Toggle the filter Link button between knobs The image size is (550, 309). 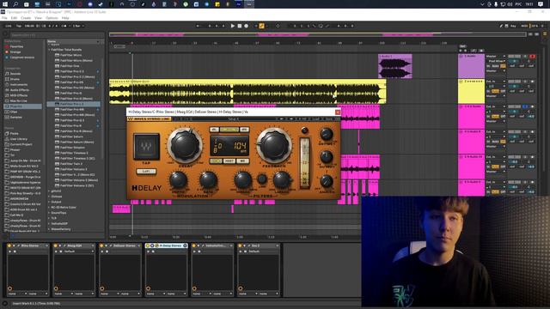tap(261, 179)
